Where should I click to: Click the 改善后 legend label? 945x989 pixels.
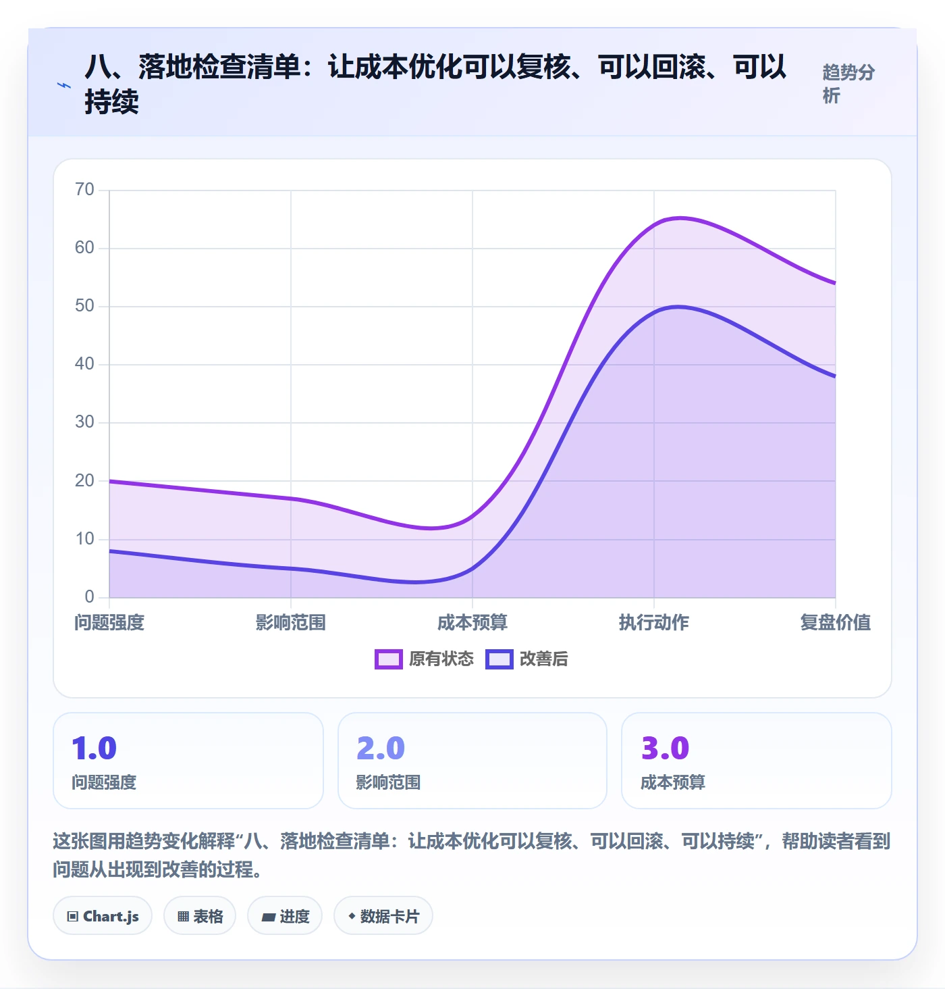click(544, 659)
